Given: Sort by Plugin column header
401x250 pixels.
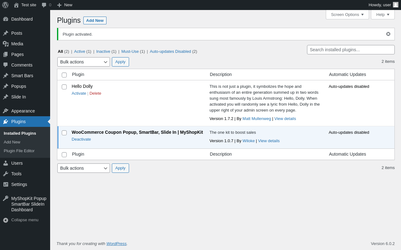Looking at the screenshot, I should pos(78,74).
